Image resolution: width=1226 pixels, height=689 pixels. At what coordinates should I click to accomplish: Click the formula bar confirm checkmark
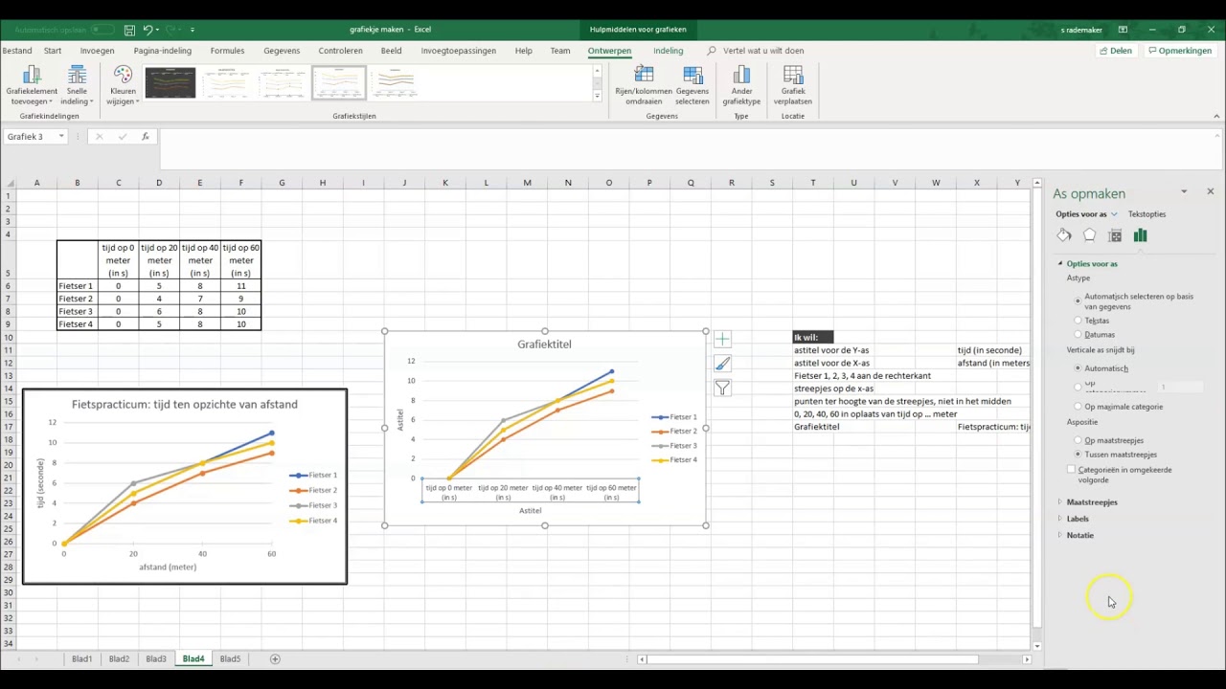click(122, 137)
